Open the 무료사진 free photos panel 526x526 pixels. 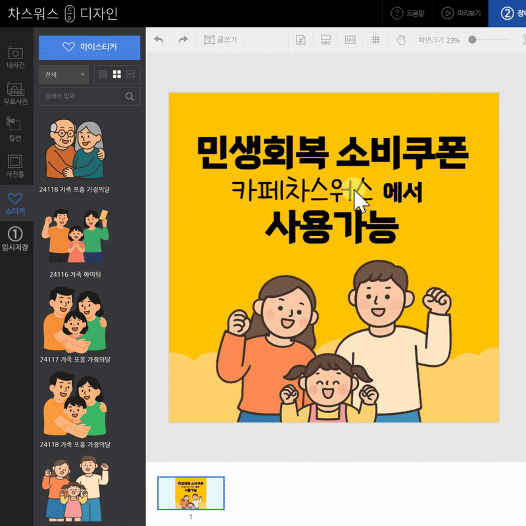(16, 93)
